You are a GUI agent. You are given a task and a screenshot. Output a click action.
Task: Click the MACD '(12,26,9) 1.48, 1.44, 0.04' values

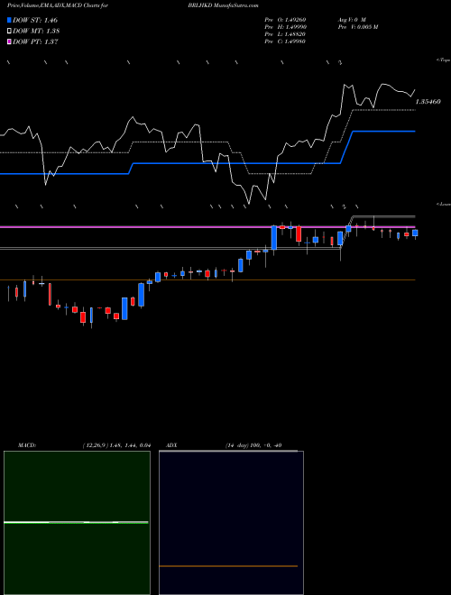pos(116,445)
